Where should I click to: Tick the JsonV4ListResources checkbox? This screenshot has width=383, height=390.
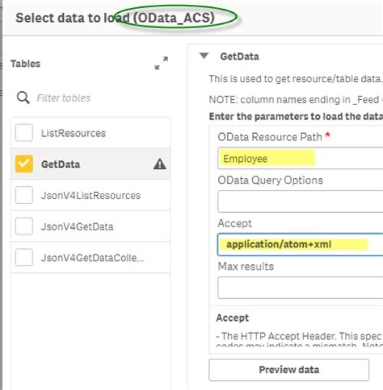[24, 195]
